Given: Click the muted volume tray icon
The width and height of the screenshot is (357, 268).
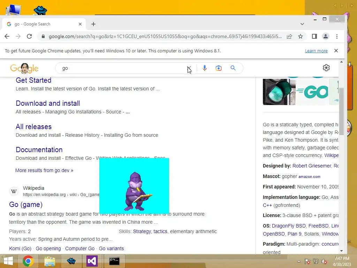Looking at the screenshot, I should pyautogui.click(x=324, y=261).
